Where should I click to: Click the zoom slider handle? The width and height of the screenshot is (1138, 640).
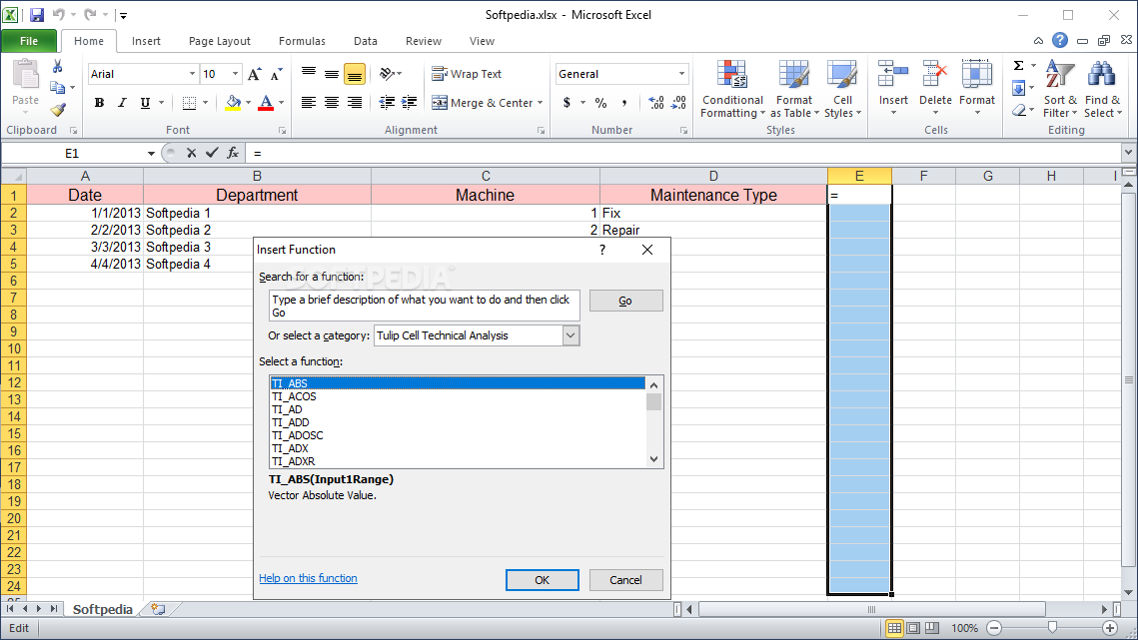tap(1052, 628)
